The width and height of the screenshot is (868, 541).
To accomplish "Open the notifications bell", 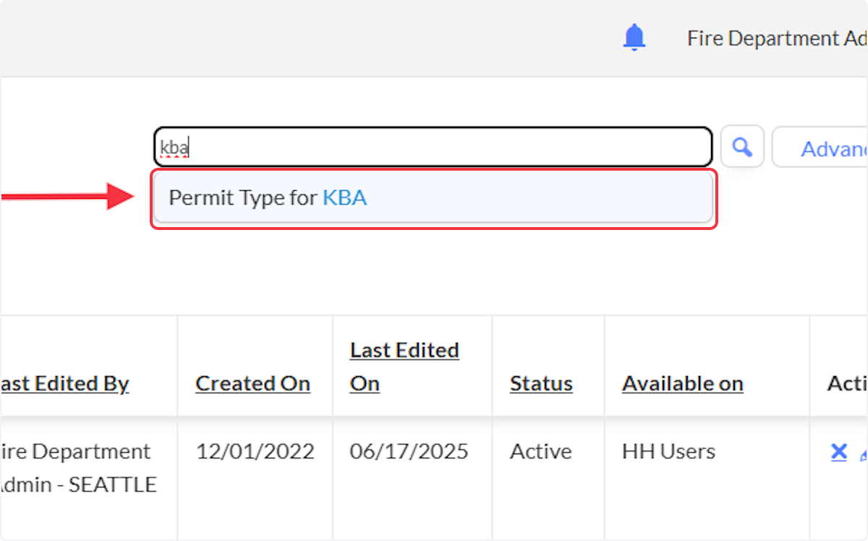I will pyautogui.click(x=634, y=37).
